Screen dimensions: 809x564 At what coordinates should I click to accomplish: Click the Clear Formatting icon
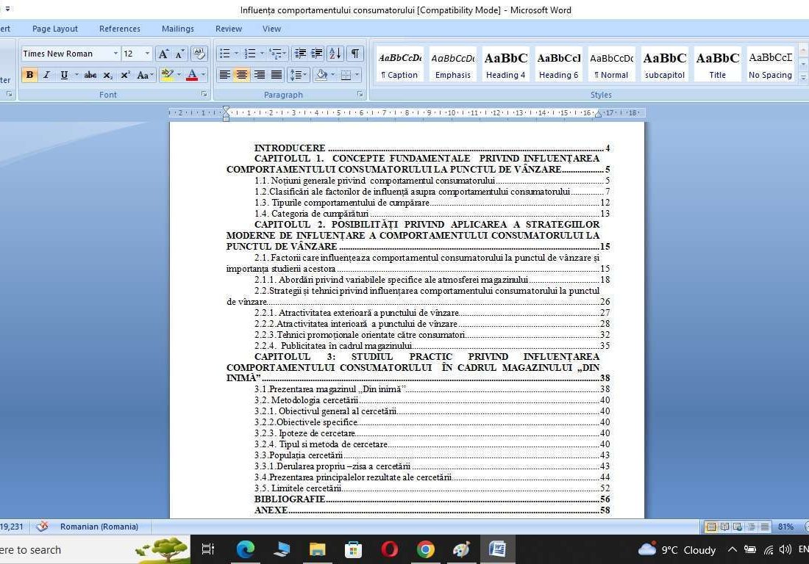click(199, 54)
